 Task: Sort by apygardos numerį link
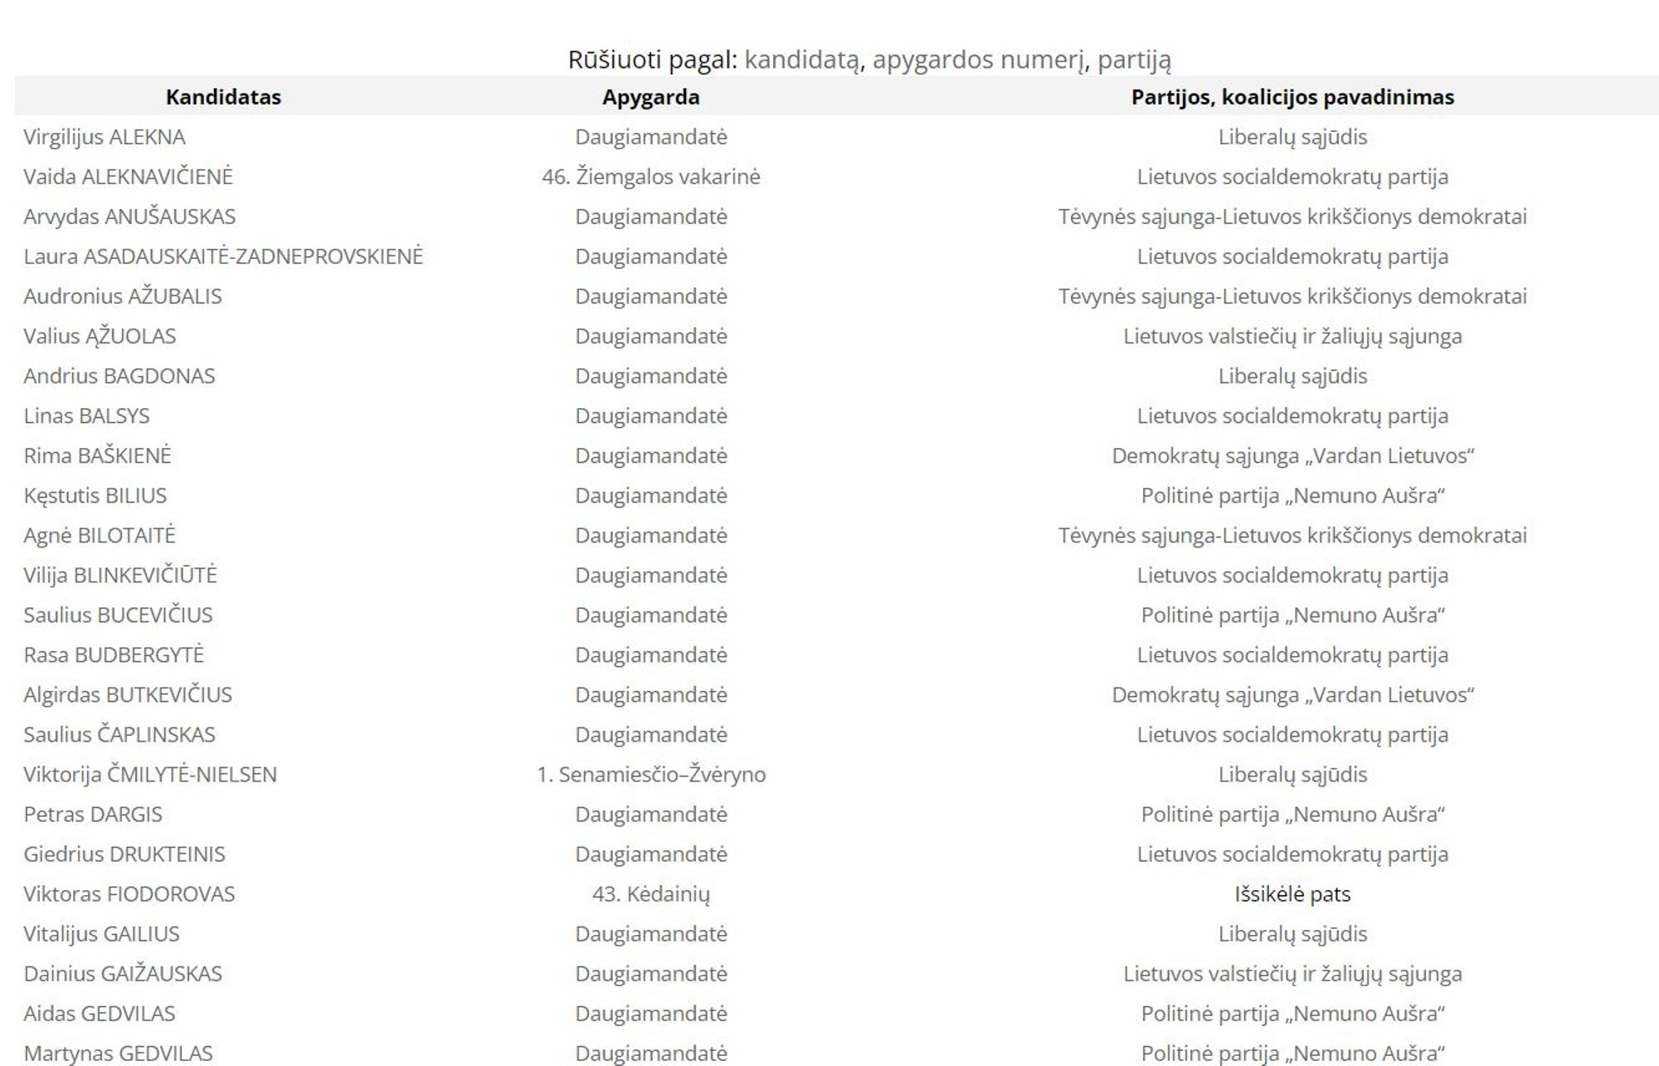pyautogui.click(x=979, y=60)
